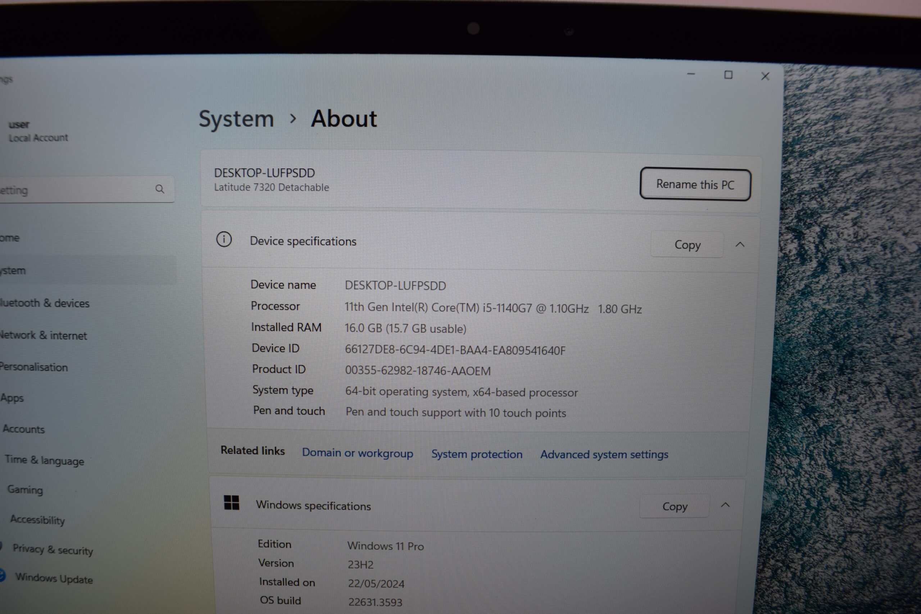The width and height of the screenshot is (921, 614).
Task: Maximize the Settings window
Action: (x=728, y=75)
